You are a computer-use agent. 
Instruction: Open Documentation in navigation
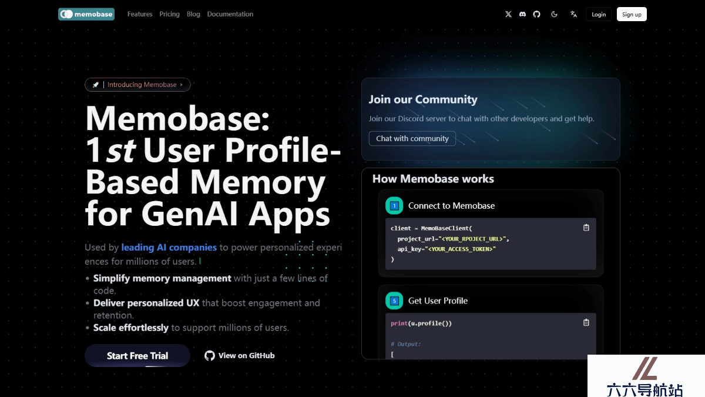[x=230, y=14]
